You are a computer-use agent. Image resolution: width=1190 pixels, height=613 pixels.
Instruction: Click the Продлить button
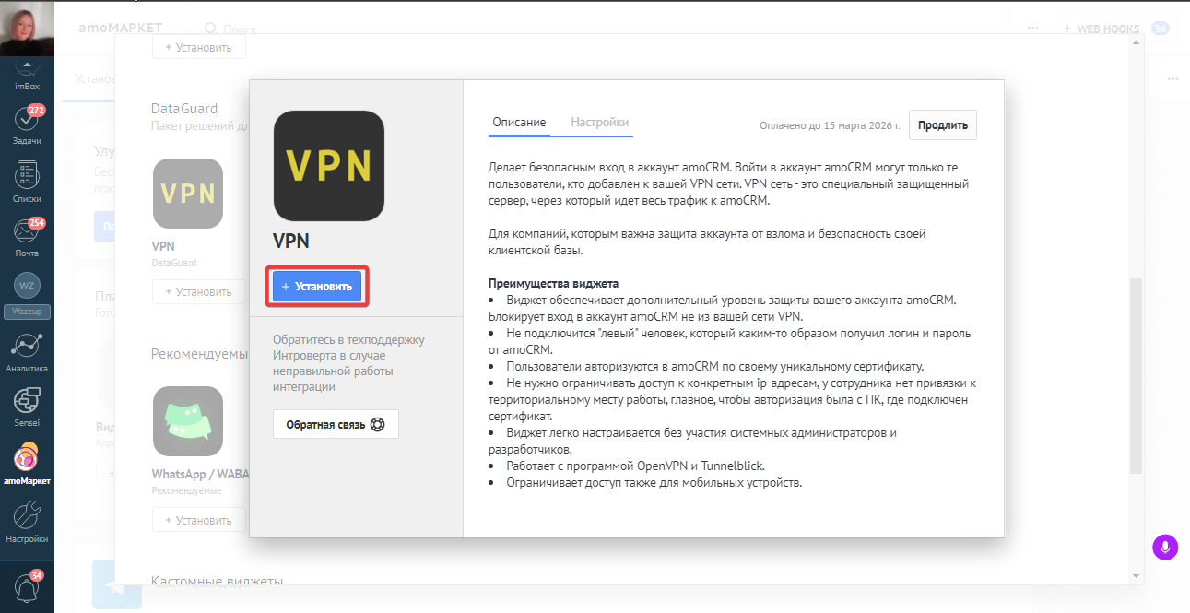point(943,125)
